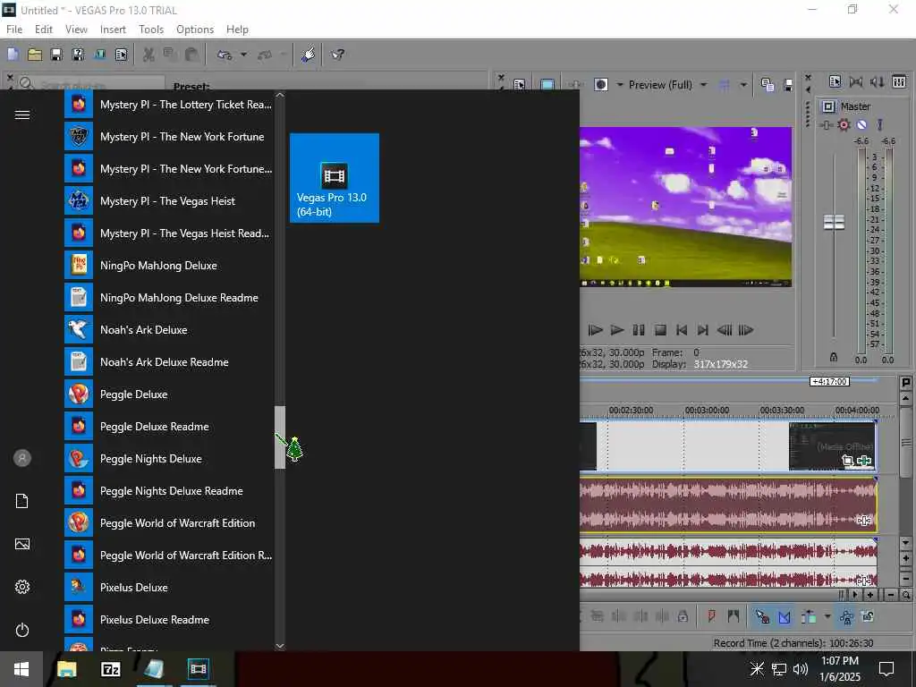Viewport: 916px width, 687px height.
Task: Open the Undo history dropdown arrow
Action: 243,55
